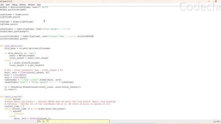Click the '# mixer.music.get_busy()' comment line
This screenshot has height=124, width=221.
tap(60, 102)
